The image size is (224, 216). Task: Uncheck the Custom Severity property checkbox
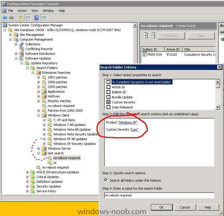(108, 102)
